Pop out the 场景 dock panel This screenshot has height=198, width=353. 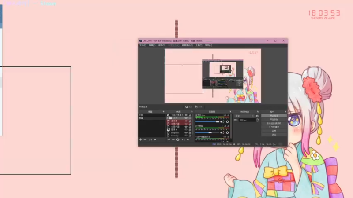click(x=163, y=112)
